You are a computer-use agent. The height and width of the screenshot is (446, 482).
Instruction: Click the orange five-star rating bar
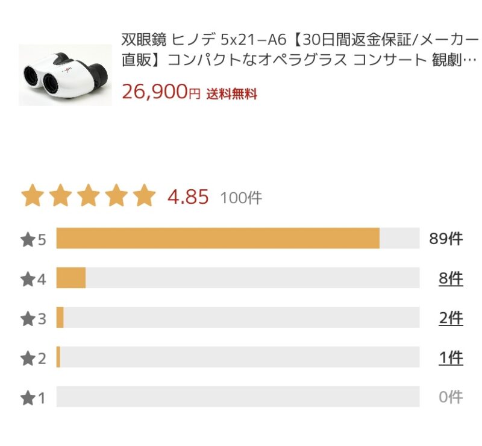[x=238, y=239]
